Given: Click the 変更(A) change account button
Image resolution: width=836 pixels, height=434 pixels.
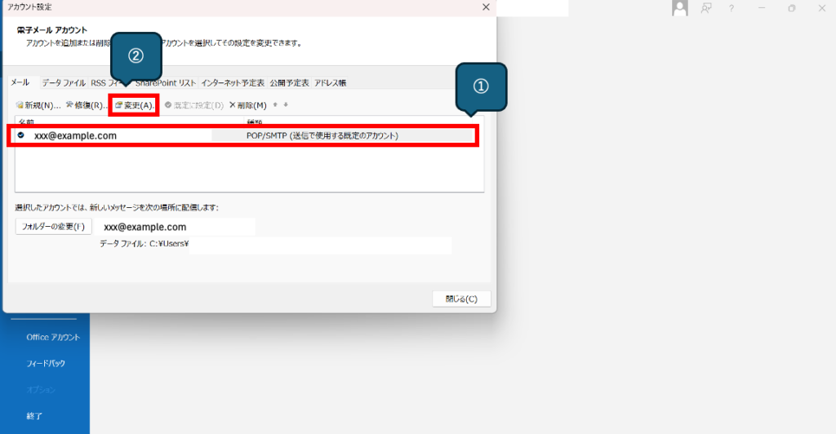Looking at the screenshot, I should pos(133,105).
